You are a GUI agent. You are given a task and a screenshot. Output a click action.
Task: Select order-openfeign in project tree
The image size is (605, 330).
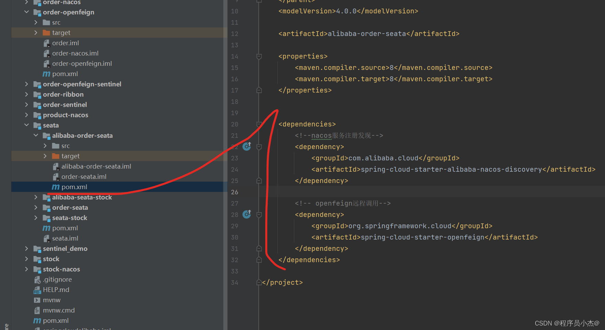[68, 12]
